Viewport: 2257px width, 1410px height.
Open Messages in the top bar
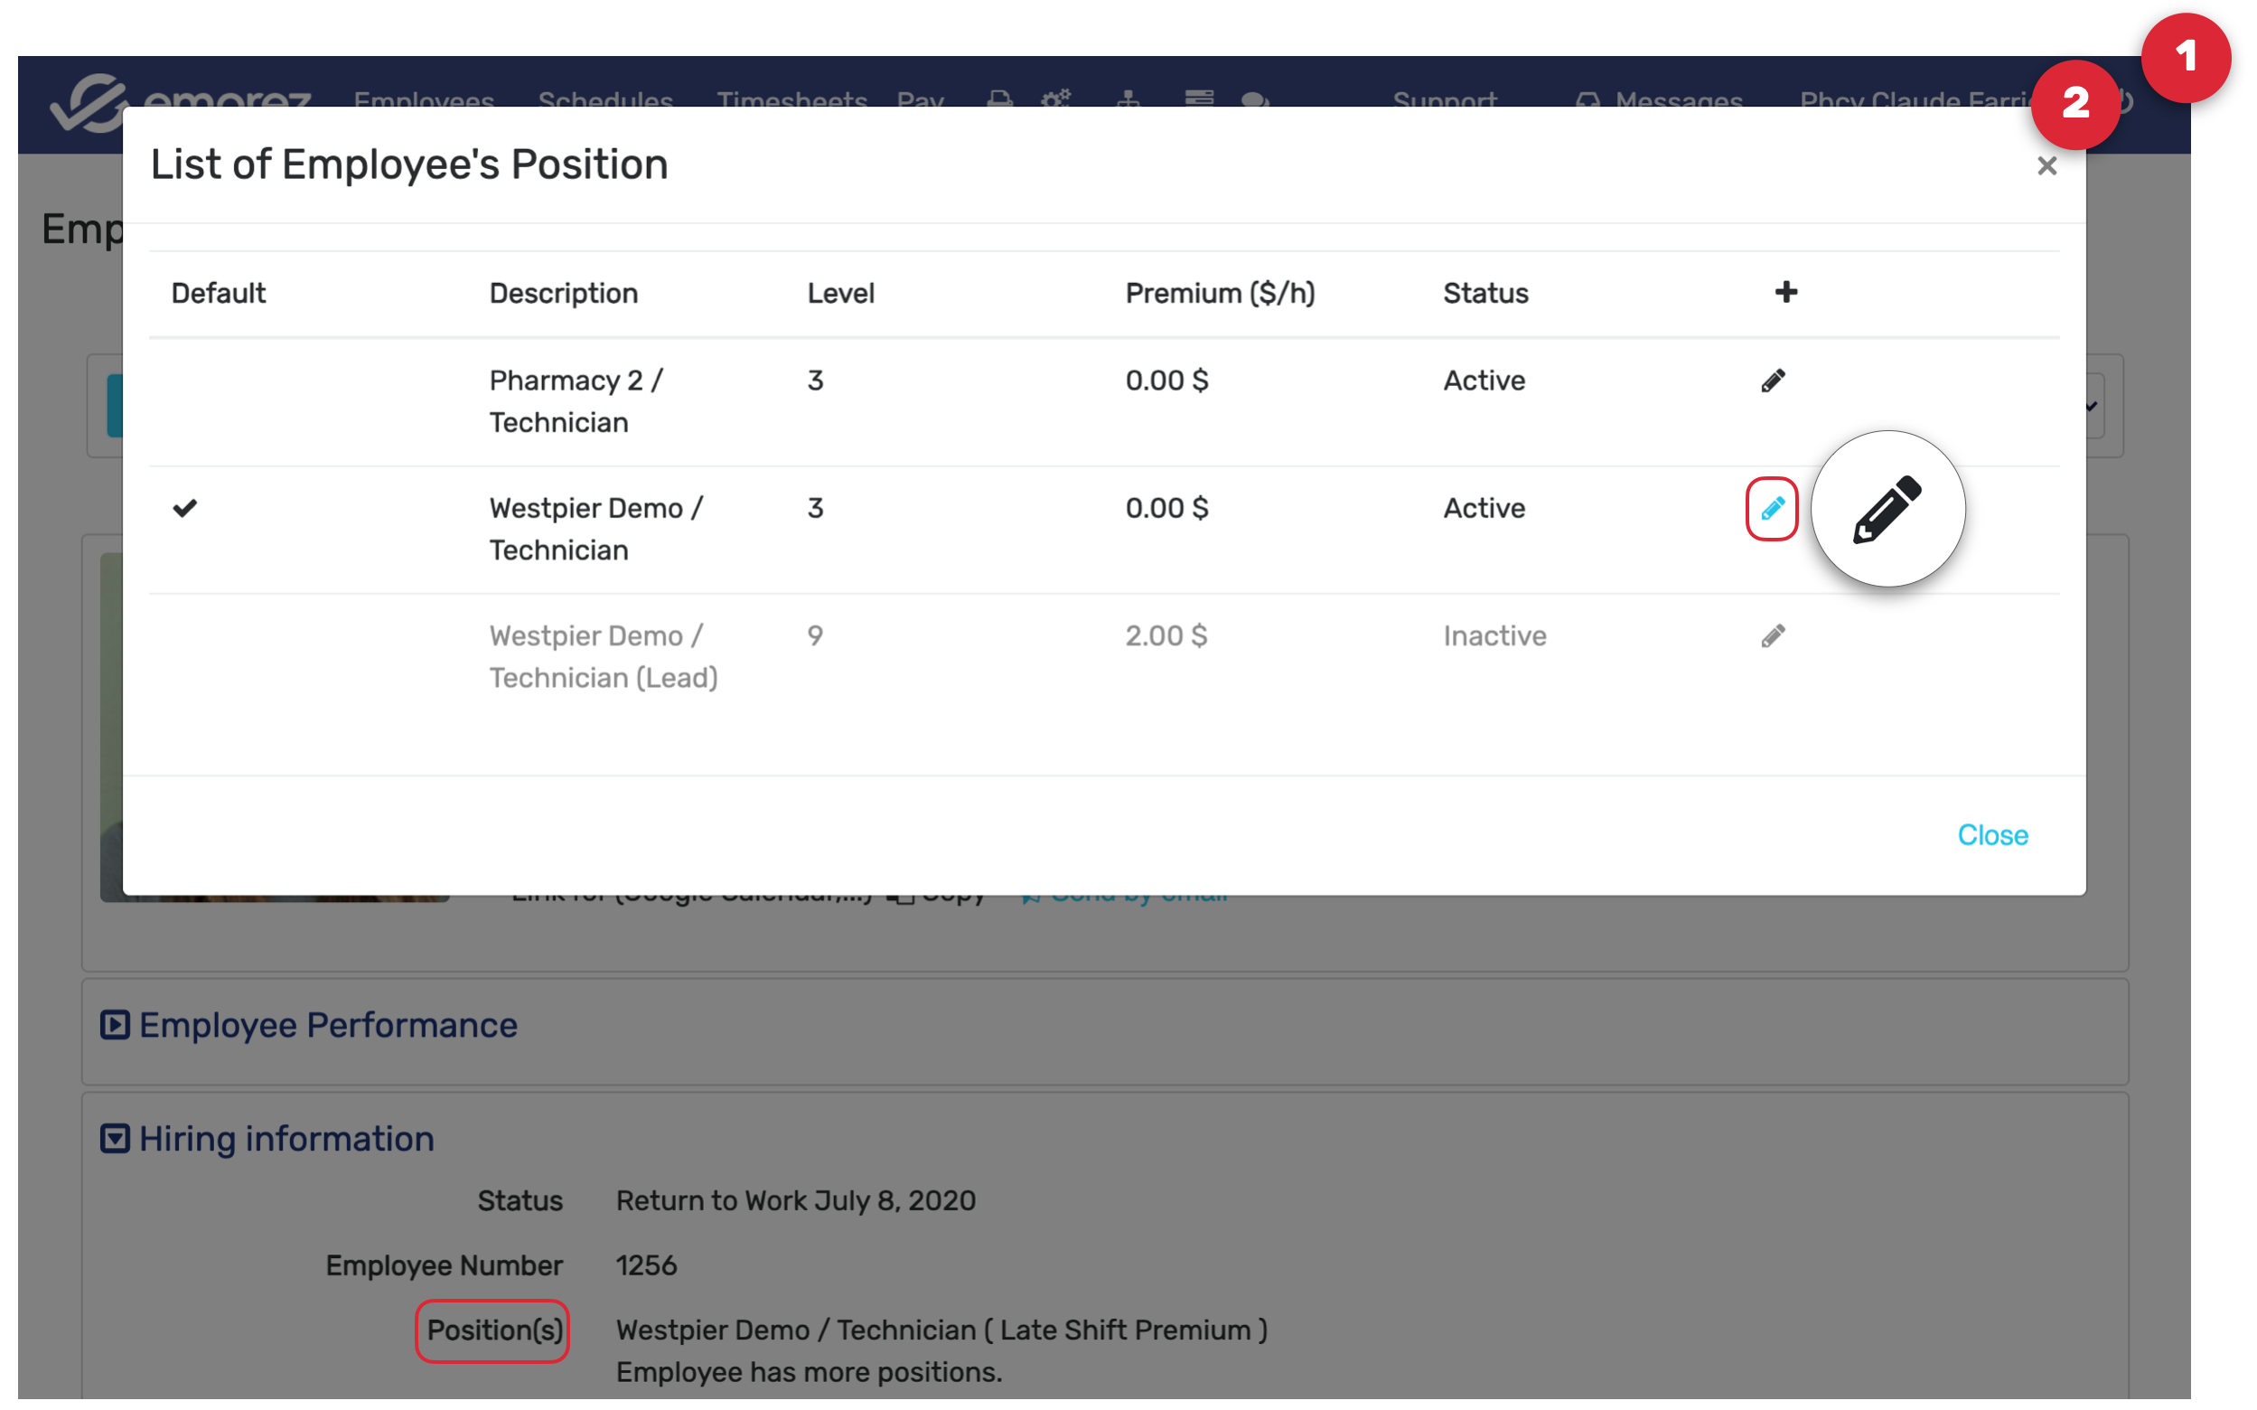[x=1677, y=99]
